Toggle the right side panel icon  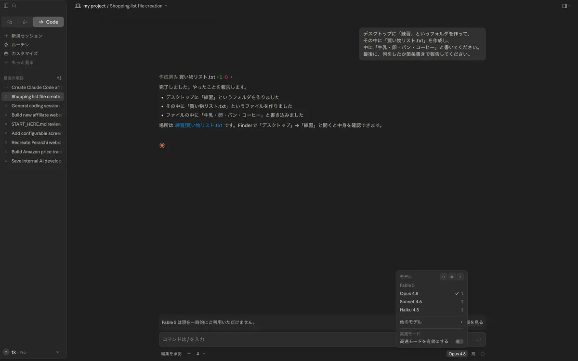tap(565, 6)
